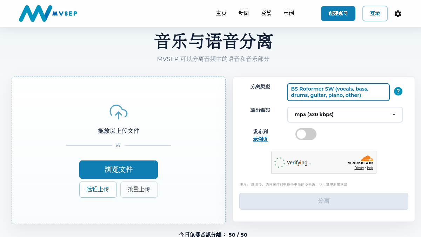Click the Cloudflare logo
Screen dimensions: 421x237
[361, 160]
